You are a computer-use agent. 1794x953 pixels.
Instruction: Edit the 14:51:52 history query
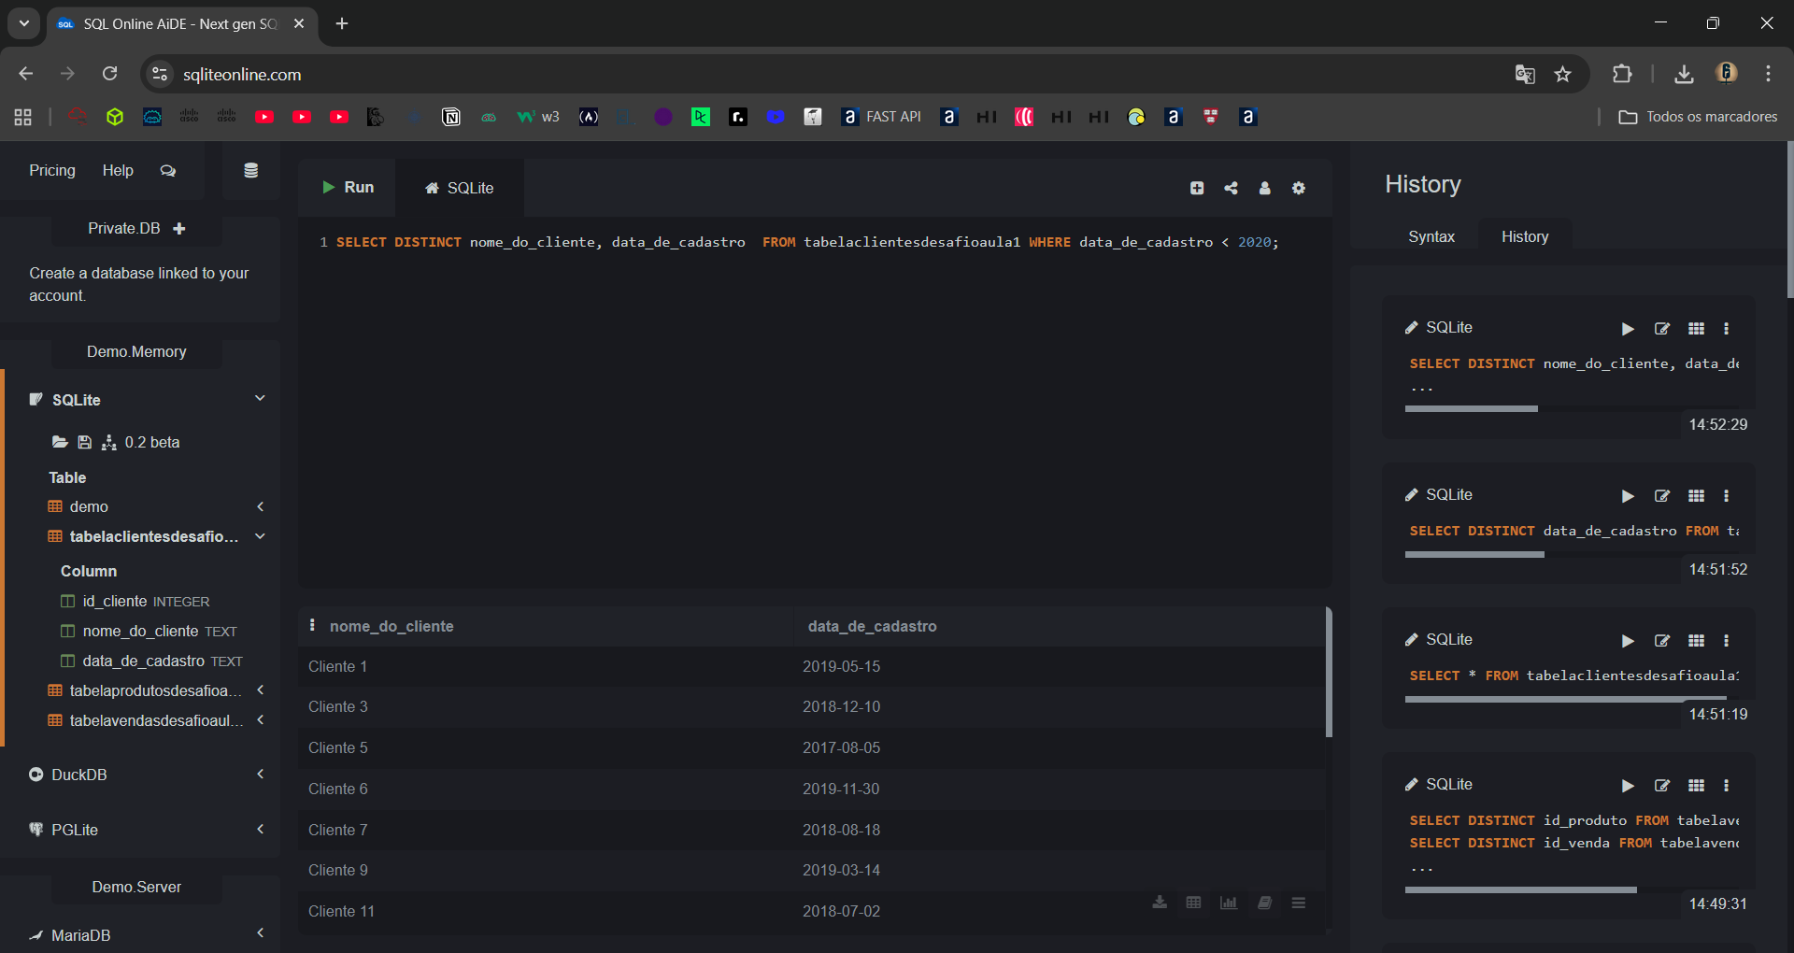[x=1661, y=496]
